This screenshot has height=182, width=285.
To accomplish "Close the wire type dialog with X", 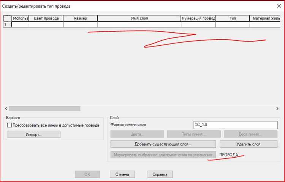I will [279, 6].
